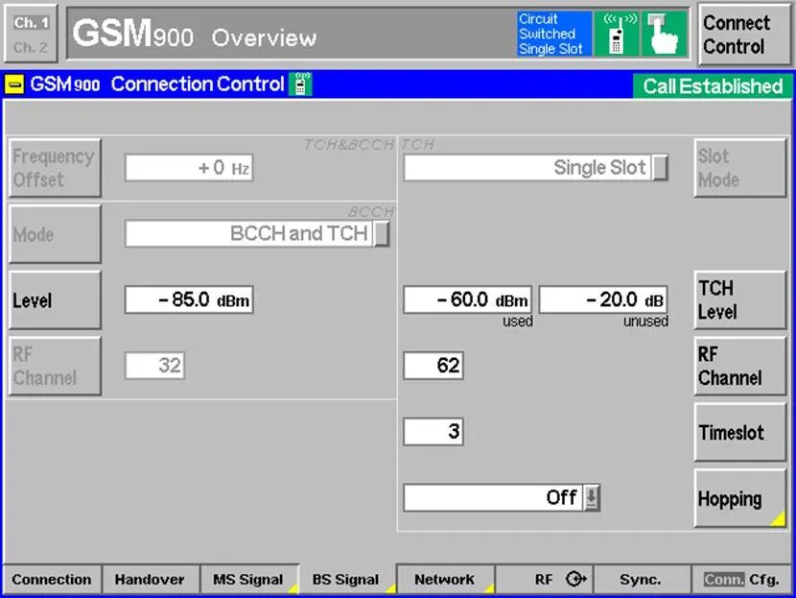This screenshot has height=598, width=796.
Task: Switch to the Sync. tab
Action: [x=642, y=579]
